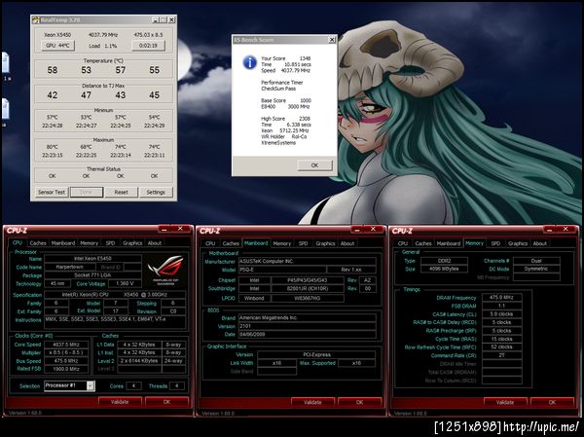The width and height of the screenshot is (584, 437).
Task: Click the first core temperature 58 in RealTemp
Action: tap(53, 70)
